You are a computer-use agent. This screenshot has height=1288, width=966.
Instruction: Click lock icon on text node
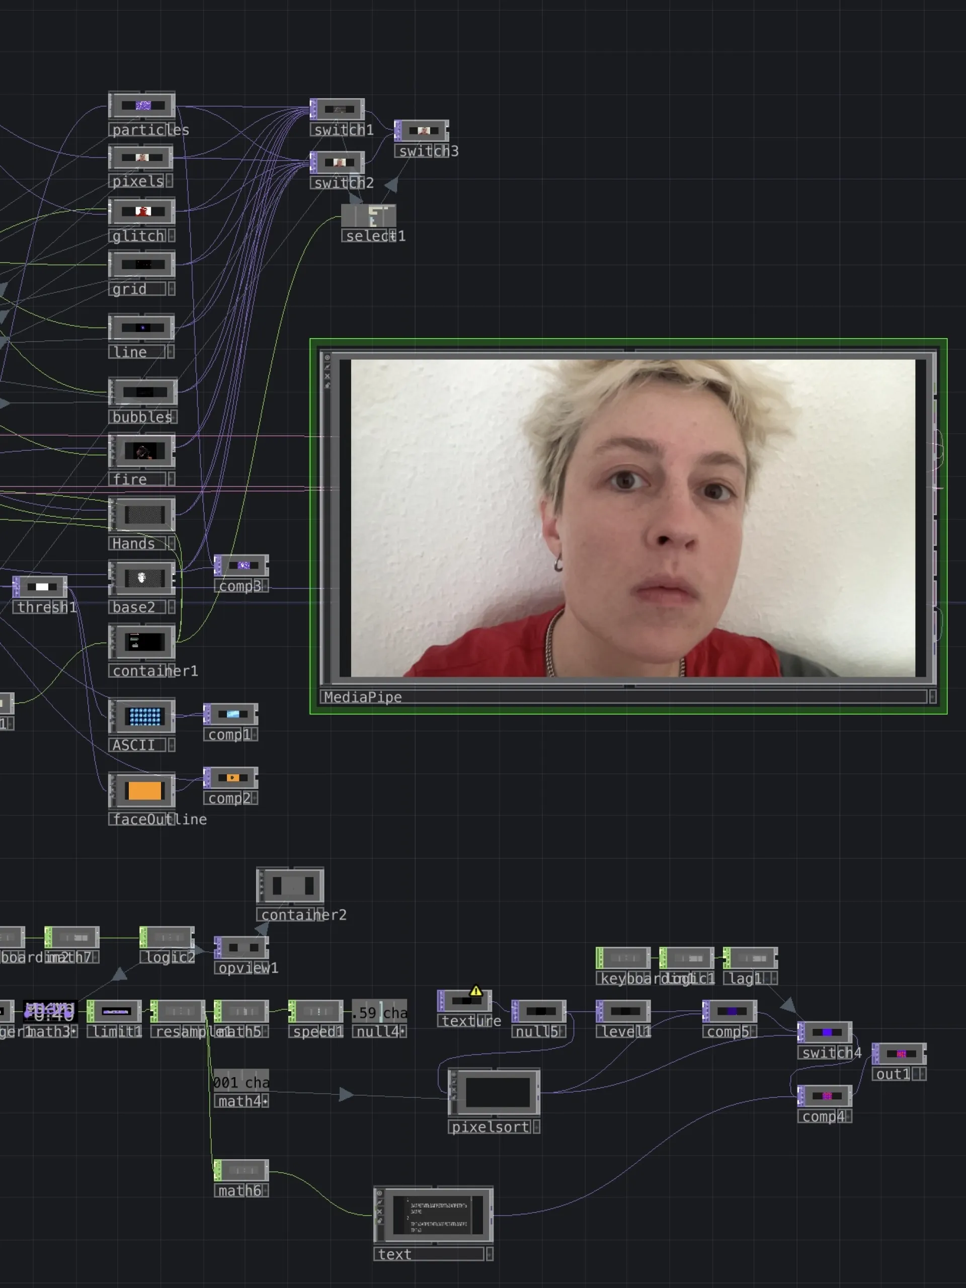(380, 1221)
